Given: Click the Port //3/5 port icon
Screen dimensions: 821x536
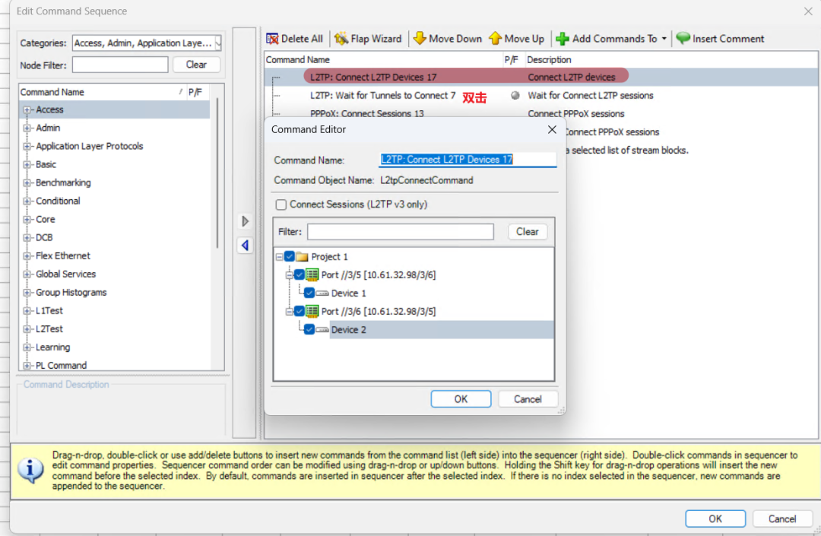Looking at the screenshot, I should coord(312,274).
